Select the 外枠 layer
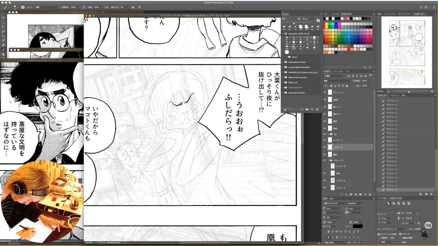Screen dimensions: 438x246 [x=349, y=173]
